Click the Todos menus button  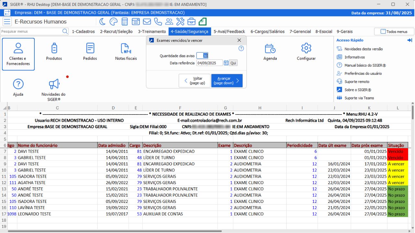point(394,32)
